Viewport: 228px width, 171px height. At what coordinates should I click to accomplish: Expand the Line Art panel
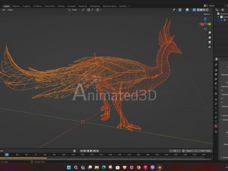pos(221,157)
